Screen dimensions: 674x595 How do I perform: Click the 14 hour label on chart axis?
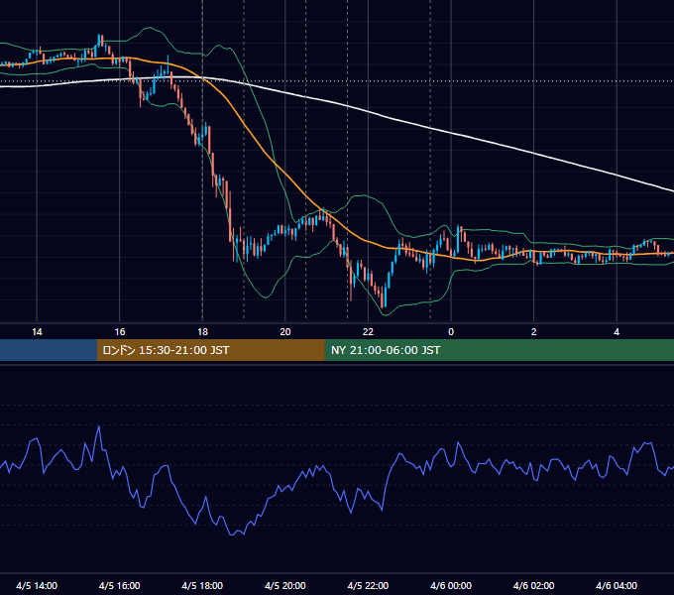(37, 332)
